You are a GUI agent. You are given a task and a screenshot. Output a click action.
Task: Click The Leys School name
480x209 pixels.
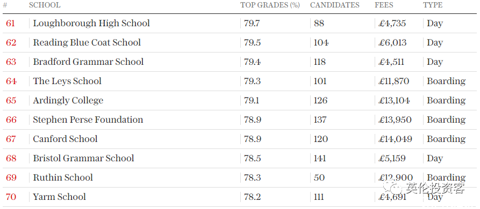pyautogui.click(x=67, y=81)
